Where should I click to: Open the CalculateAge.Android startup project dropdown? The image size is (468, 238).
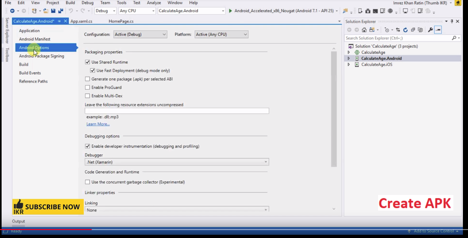pos(191,11)
